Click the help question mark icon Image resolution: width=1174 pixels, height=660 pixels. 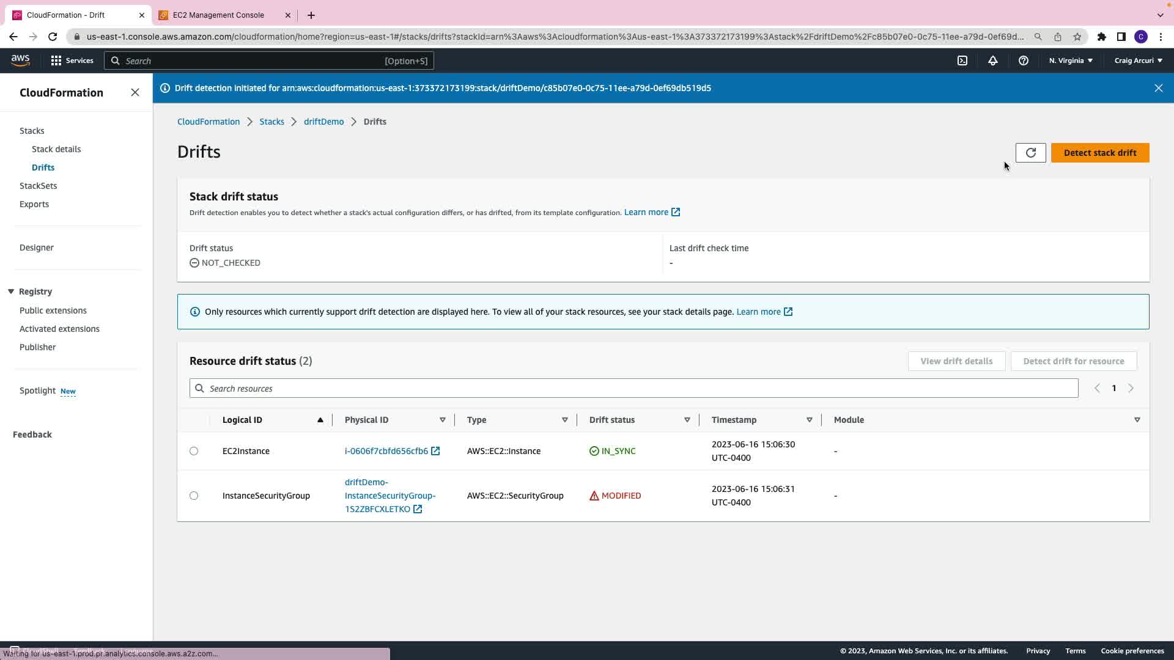click(x=1024, y=61)
